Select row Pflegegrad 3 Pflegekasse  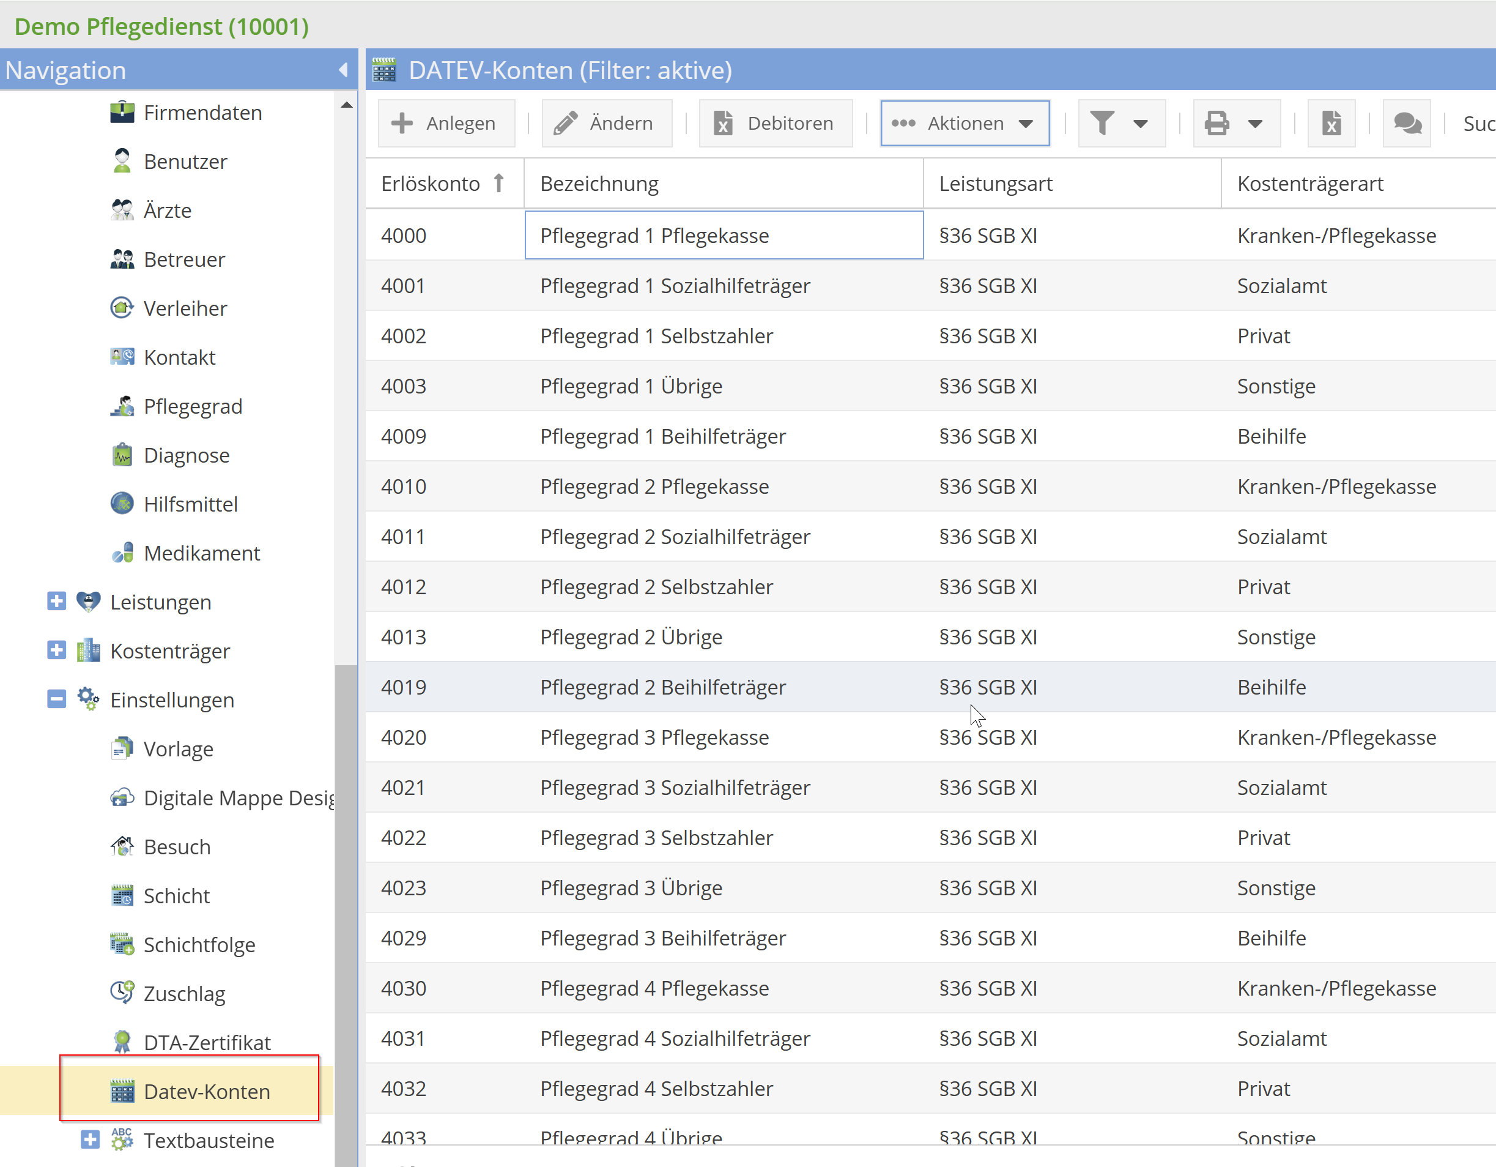pos(931,737)
